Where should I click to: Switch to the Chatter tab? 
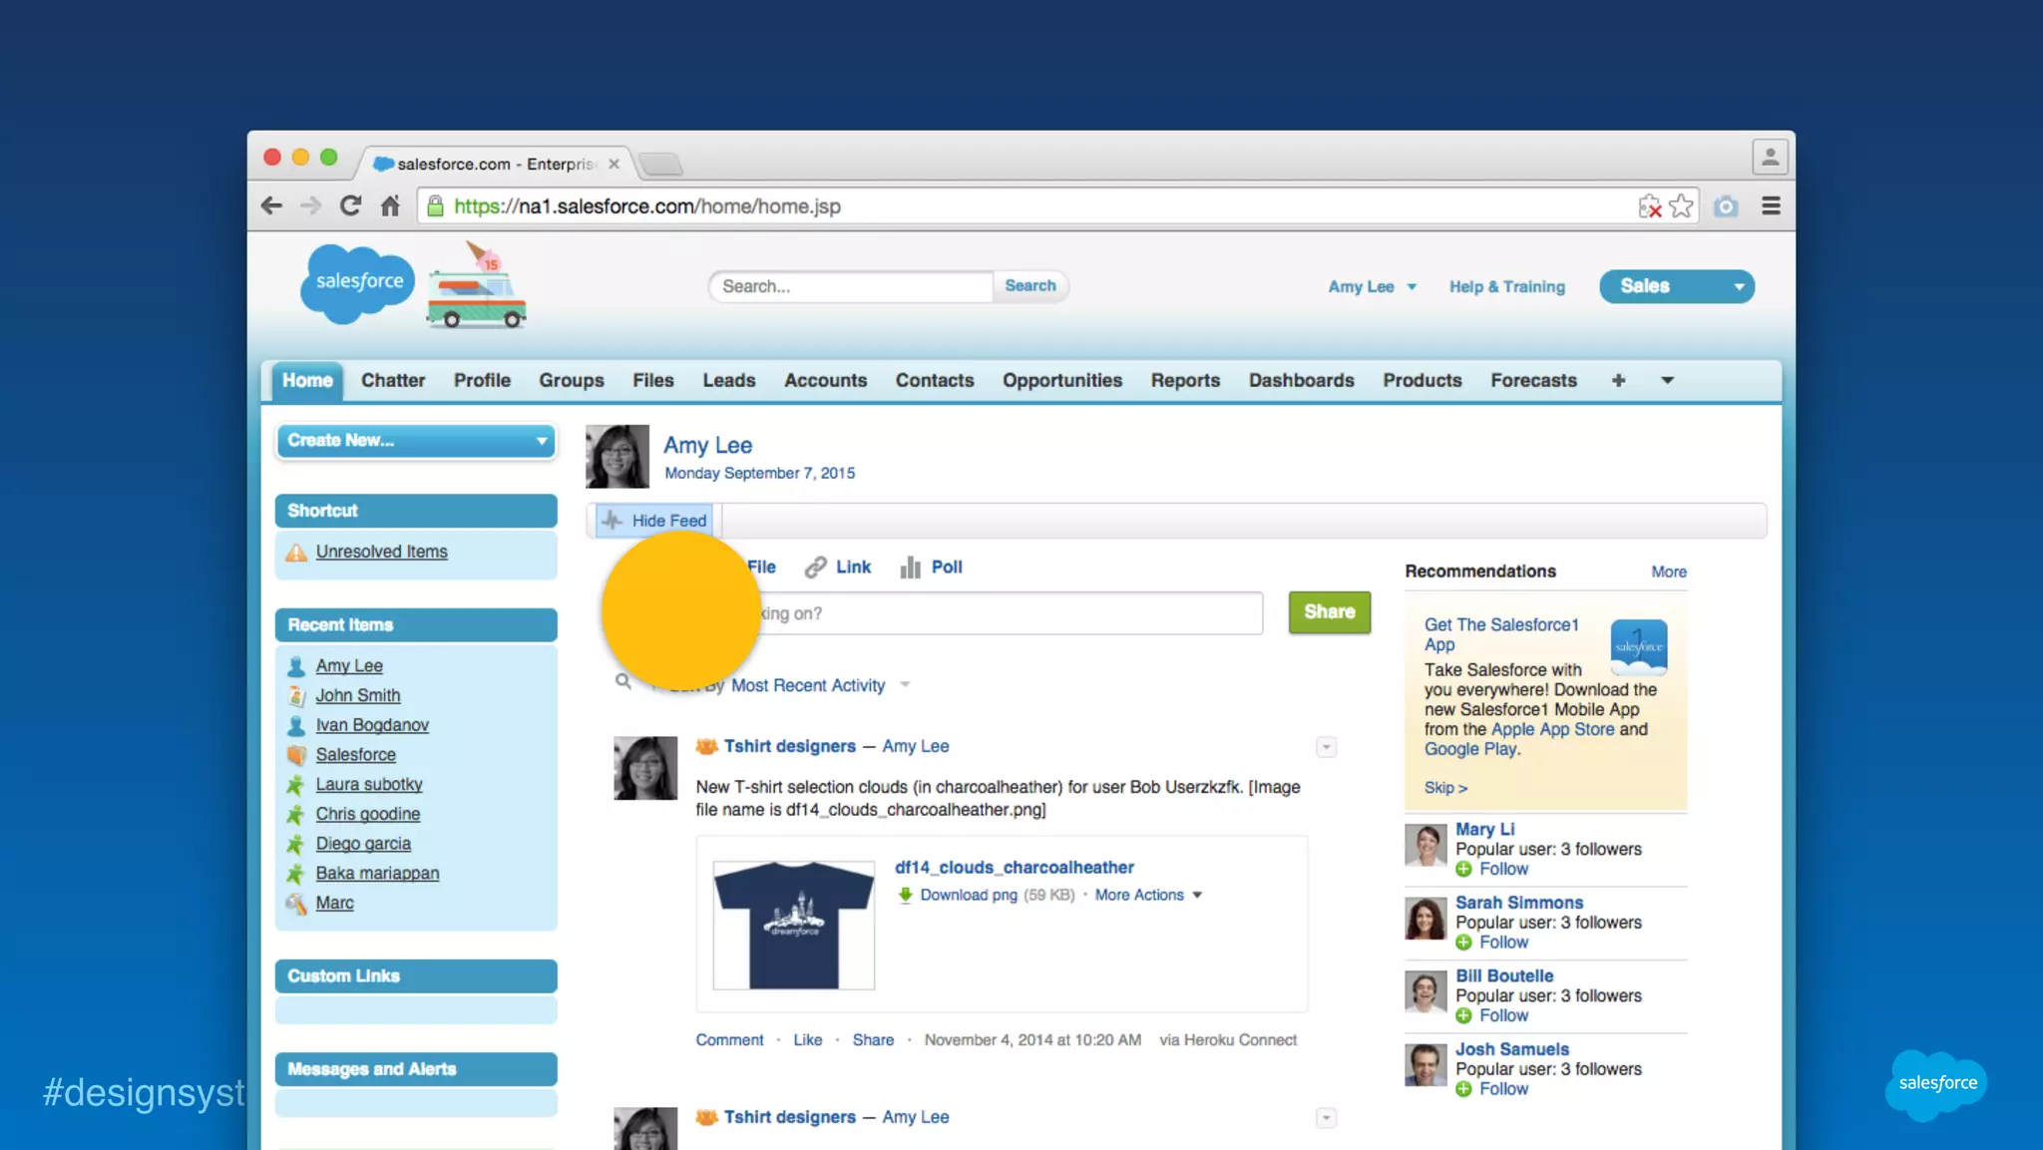click(392, 381)
